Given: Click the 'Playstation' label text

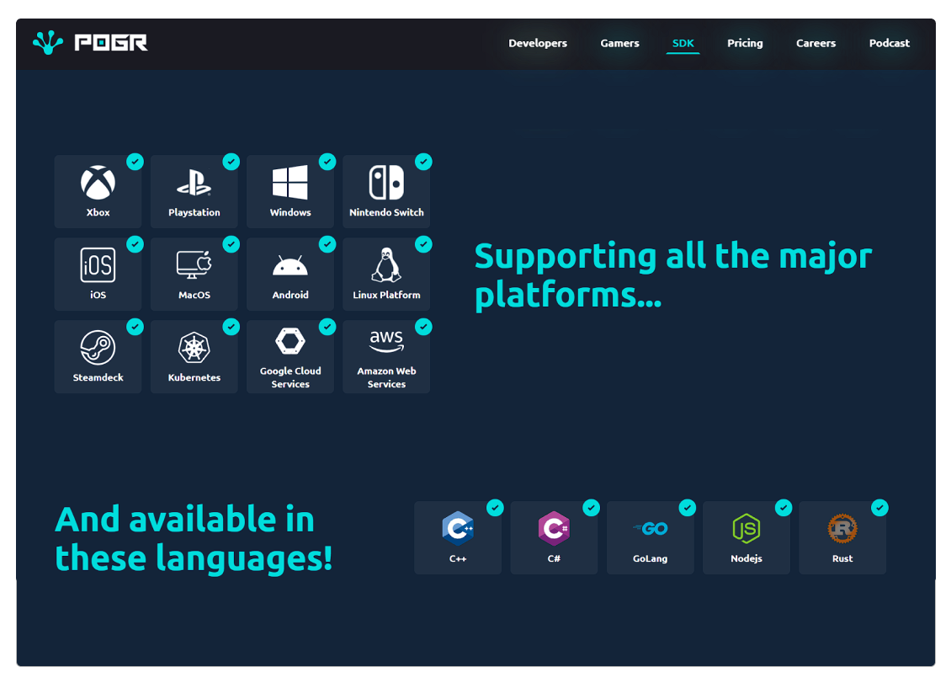Looking at the screenshot, I should (194, 212).
